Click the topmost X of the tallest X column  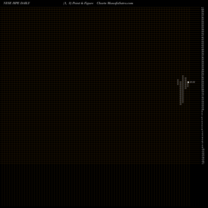[x=183, y=76]
